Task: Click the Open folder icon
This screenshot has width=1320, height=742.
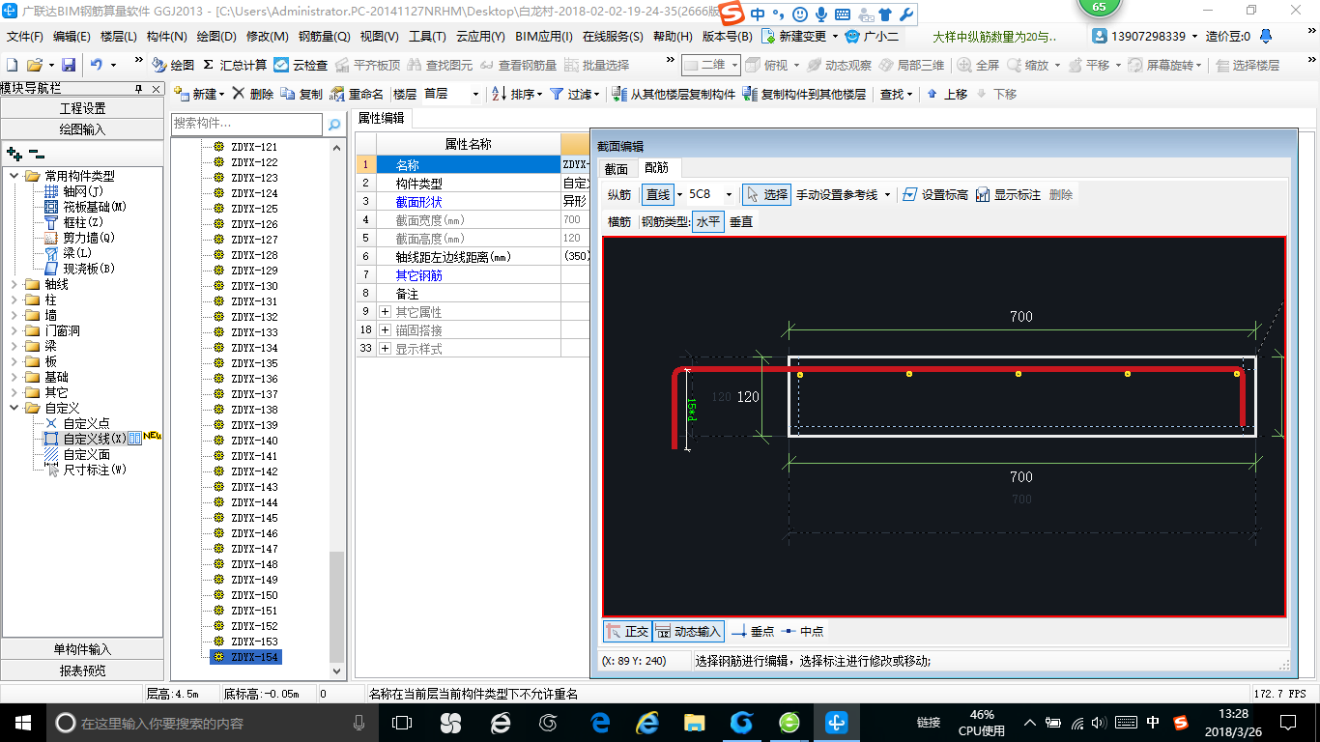Action: pyautogui.click(x=34, y=65)
